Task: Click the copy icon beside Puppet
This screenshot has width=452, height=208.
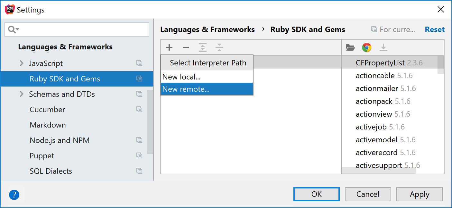Action: pos(139,155)
